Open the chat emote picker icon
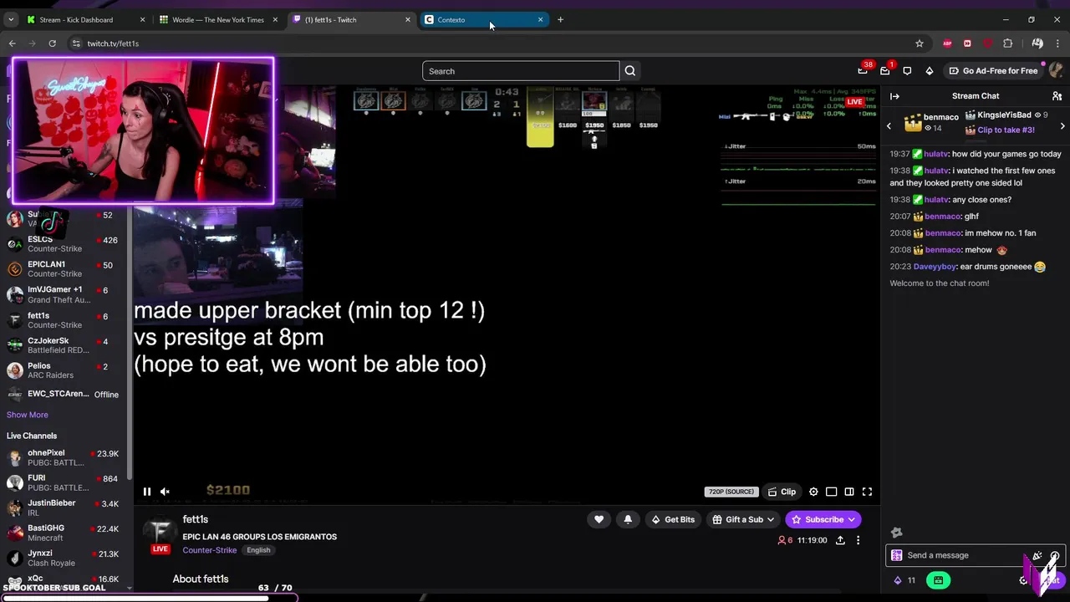This screenshot has width=1070, height=602. pos(1055,555)
